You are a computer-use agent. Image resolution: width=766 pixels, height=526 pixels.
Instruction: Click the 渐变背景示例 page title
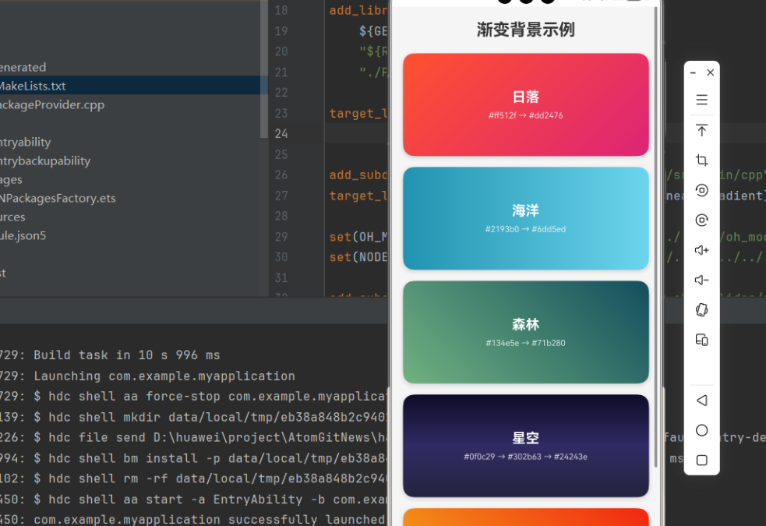[526, 30]
